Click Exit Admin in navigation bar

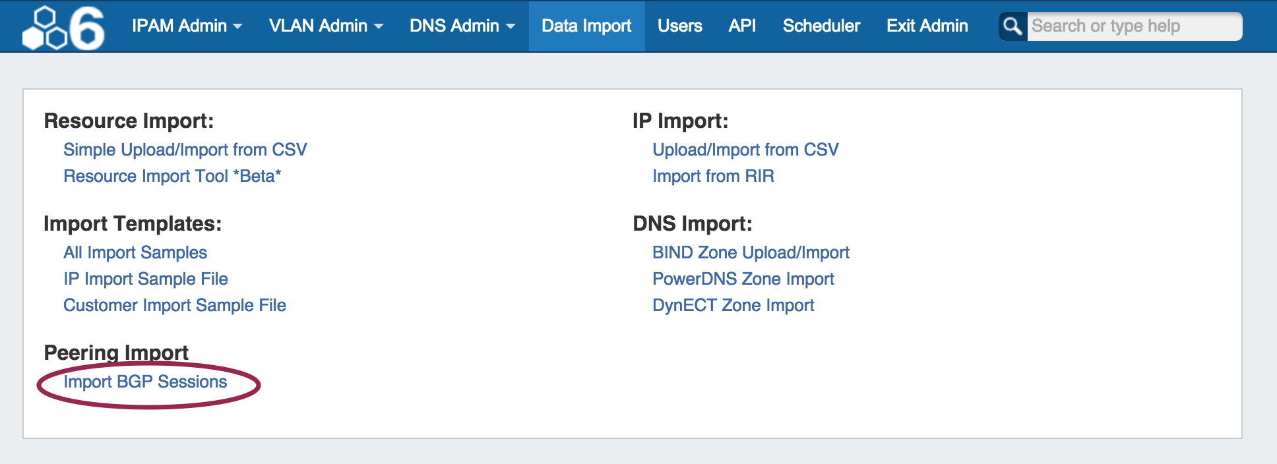point(927,26)
